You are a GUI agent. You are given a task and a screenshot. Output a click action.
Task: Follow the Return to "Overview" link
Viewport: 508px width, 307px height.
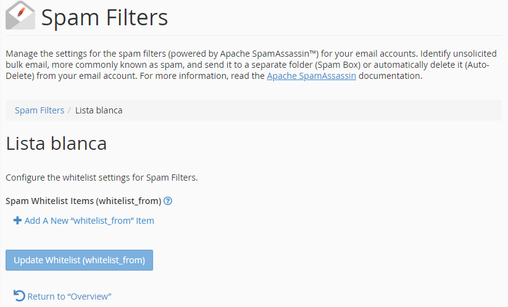pos(69,297)
